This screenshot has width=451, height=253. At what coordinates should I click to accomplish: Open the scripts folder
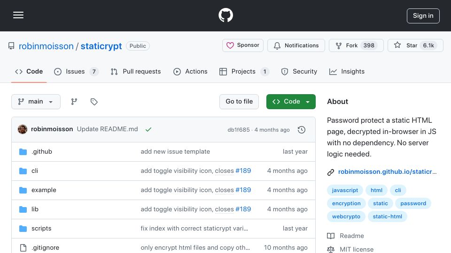[41, 228]
